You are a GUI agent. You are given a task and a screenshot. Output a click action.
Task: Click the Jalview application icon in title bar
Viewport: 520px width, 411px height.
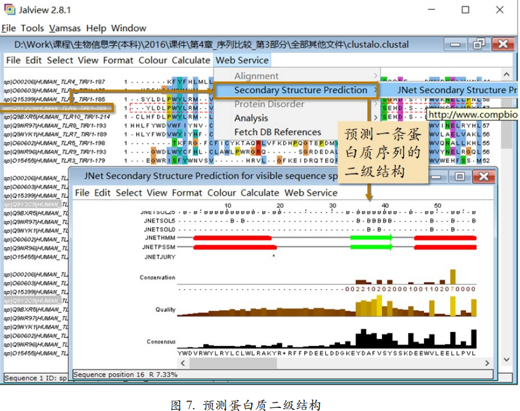click(9, 9)
